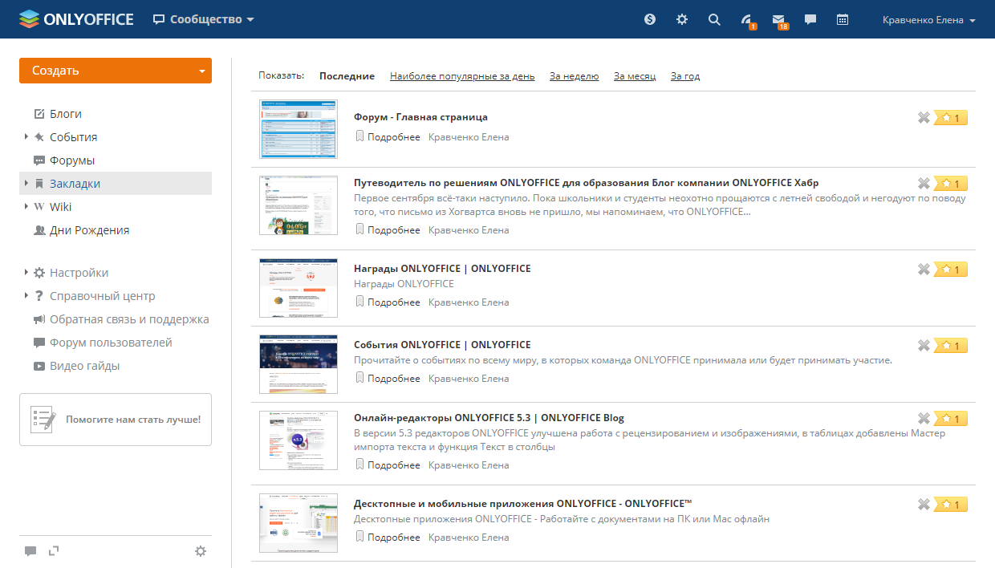Screen dimensions: 995x568
Task: Click the search magnifier icon
Action: click(x=714, y=20)
